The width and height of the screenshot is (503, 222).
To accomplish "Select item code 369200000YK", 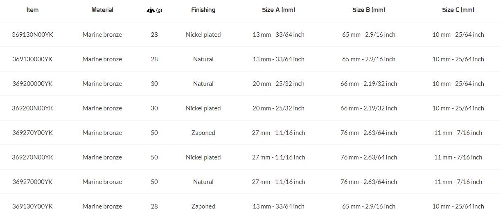I will coord(32,84).
